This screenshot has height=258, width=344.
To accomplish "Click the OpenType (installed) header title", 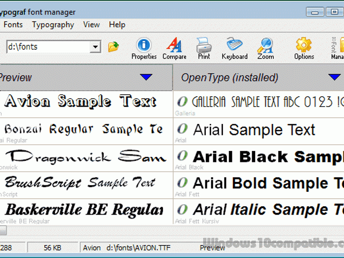I will (229, 78).
